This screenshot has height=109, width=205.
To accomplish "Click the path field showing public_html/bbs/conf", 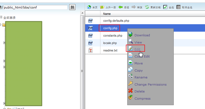I will pos(35,7).
